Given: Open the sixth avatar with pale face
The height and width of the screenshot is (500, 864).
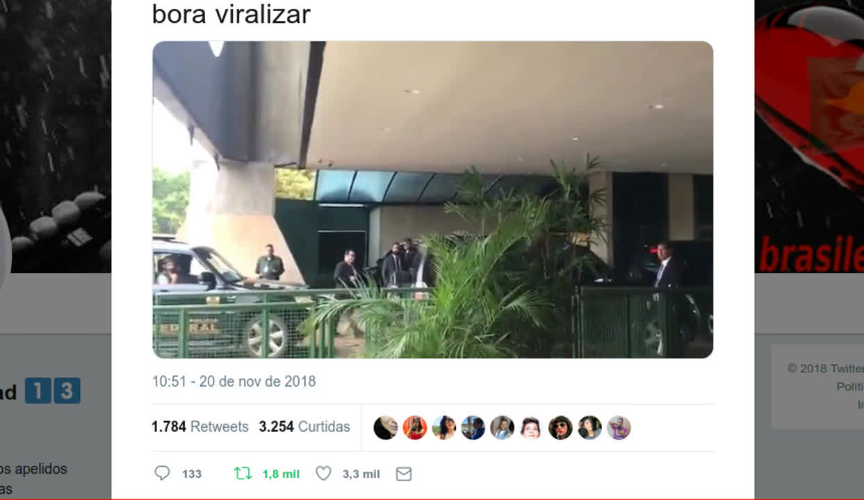Looking at the screenshot, I should (x=531, y=428).
